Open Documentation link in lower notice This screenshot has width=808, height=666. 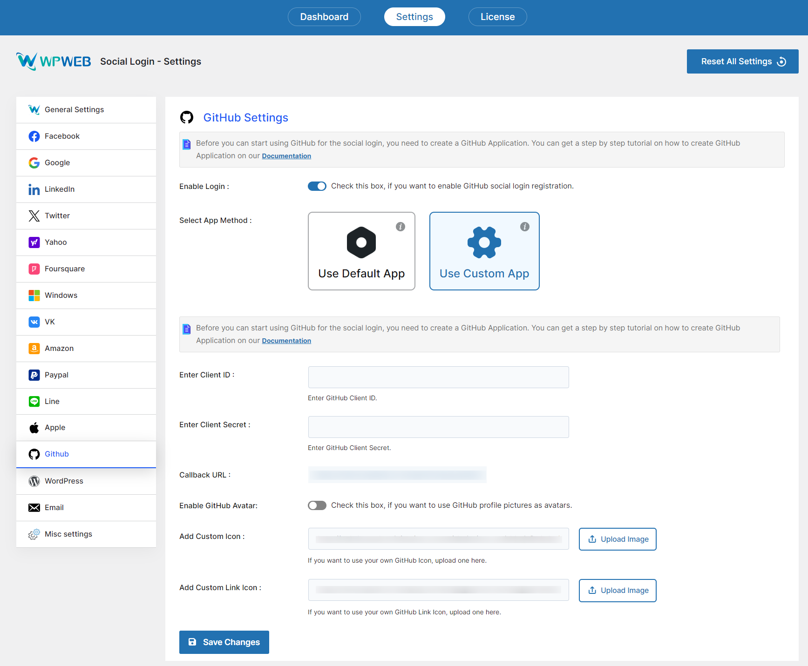[x=286, y=341]
